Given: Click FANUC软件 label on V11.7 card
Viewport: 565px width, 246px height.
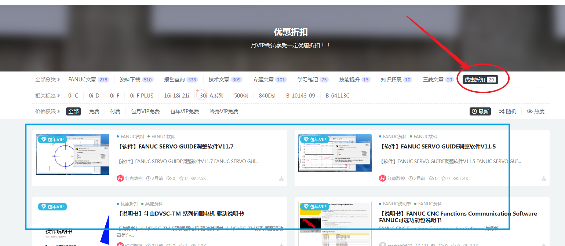Looking at the screenshot, I should pyautogui.click(x=163, y=137).
